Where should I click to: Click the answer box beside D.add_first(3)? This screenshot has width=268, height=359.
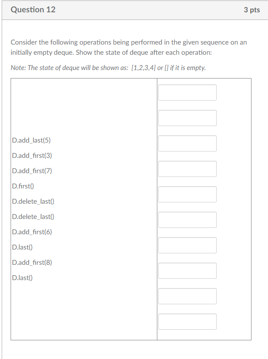pos(187,143)
